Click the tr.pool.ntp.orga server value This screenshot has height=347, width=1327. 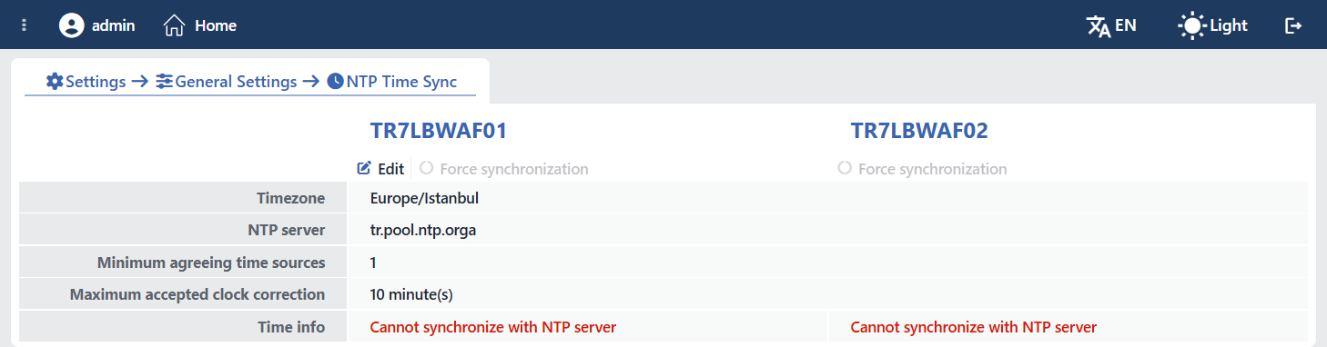pos(423,230)
